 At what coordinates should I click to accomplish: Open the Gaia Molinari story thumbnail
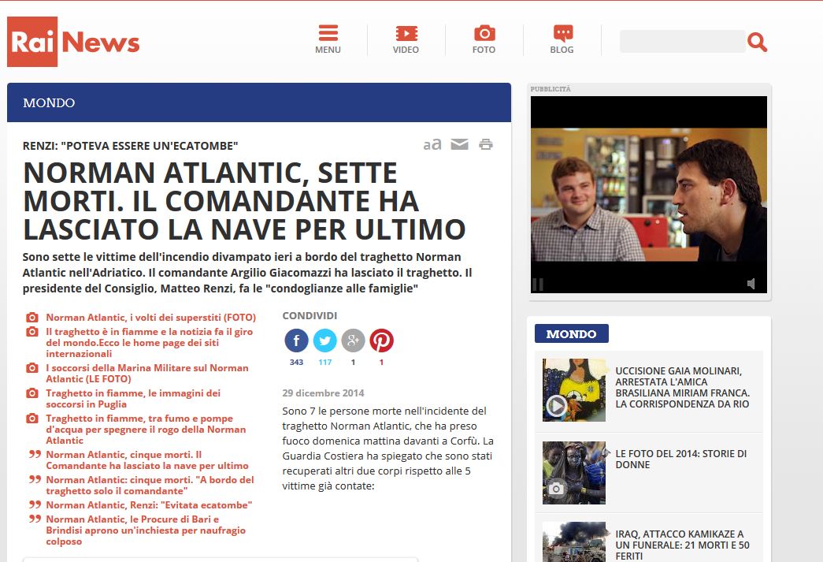(x=574, y=390)
